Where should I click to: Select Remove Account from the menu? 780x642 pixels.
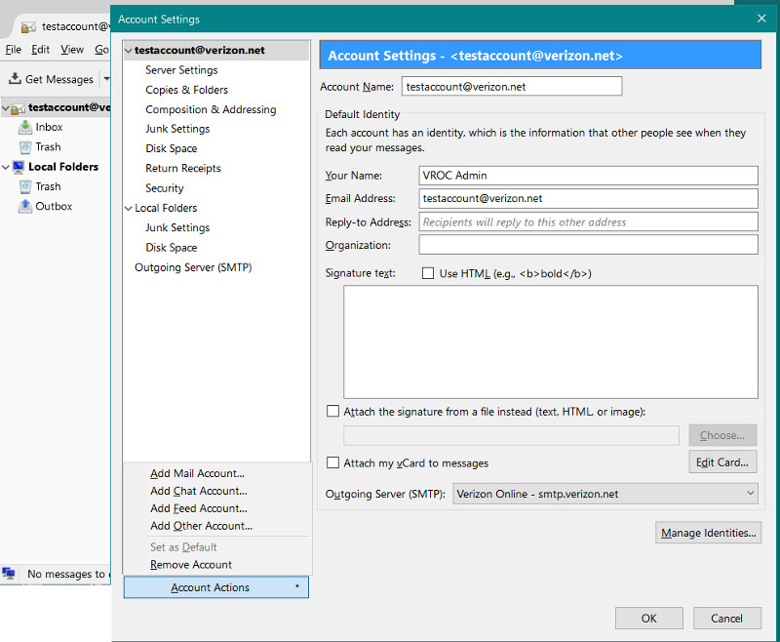coord(191,564)
